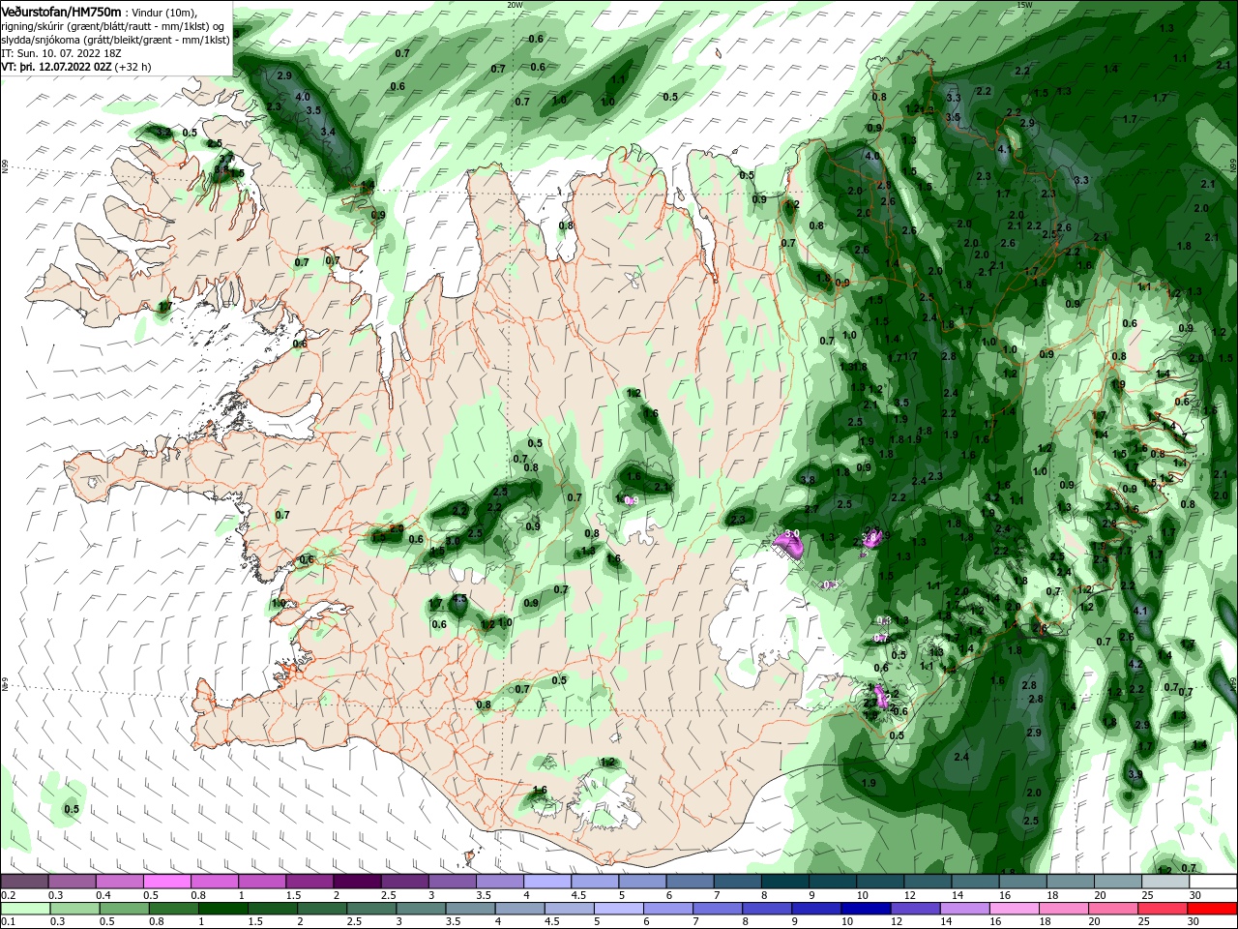1238x929 pixels.
Task: Select the darkest purple swatch in the snow legend
Action: [x=356, y=882]
